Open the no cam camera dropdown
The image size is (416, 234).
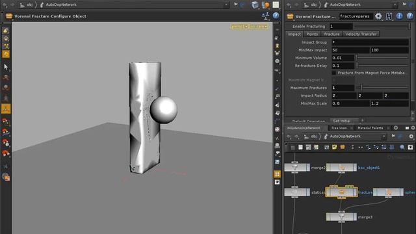(259, 27)
